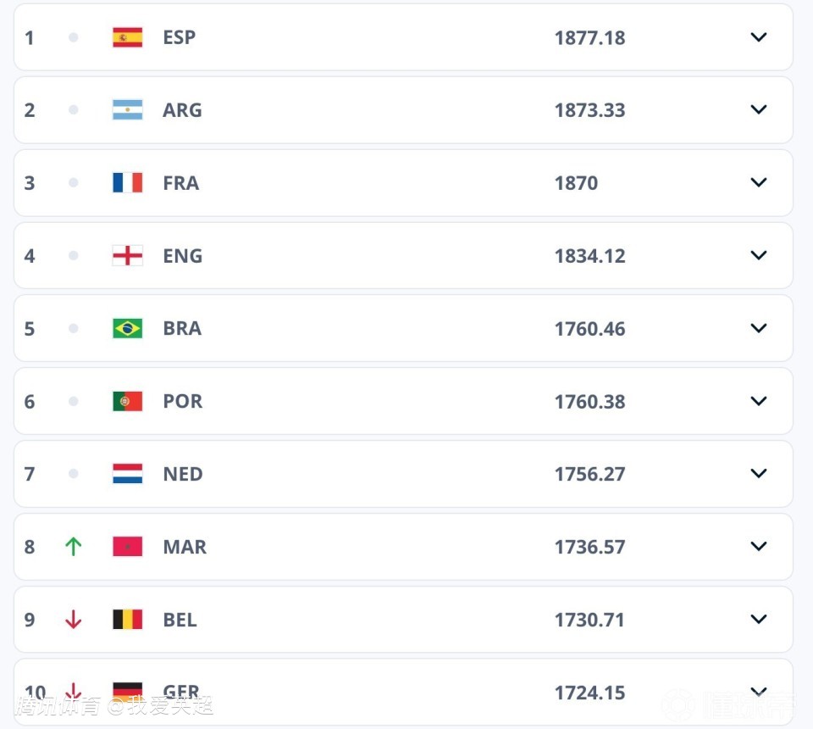Click the Netherlands flag icon
The image size is (813, 729).
pyautogui.click(x=128, y=474)
